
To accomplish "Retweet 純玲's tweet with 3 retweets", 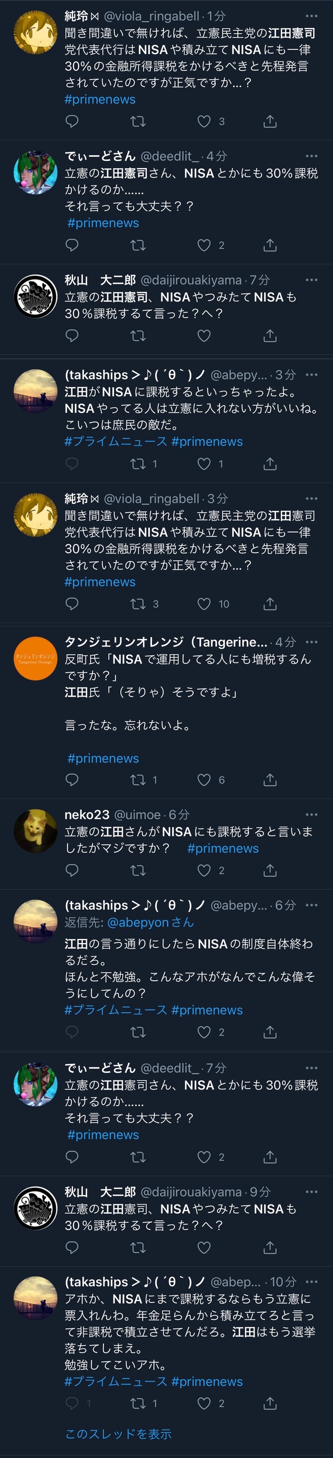I will point(138,604).
